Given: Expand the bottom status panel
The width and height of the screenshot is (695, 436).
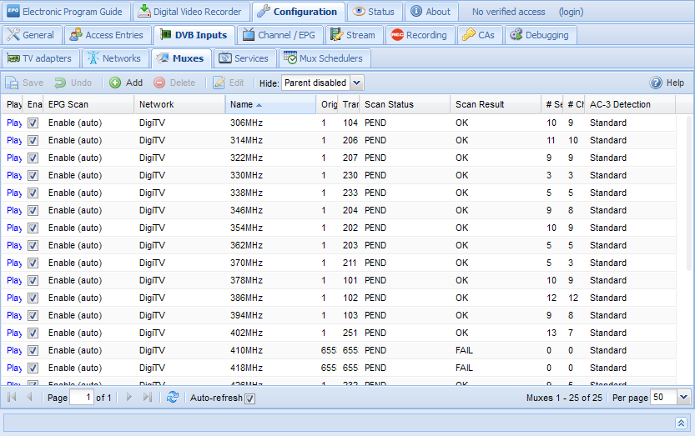Looking at the screenshot, I should (682, 423).
